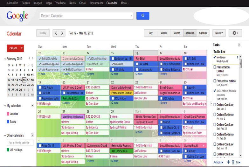The image size is (249, 167).
Task: Click Add a friend's calendar field
Action: pyautogui.click(x=20, y=143)
